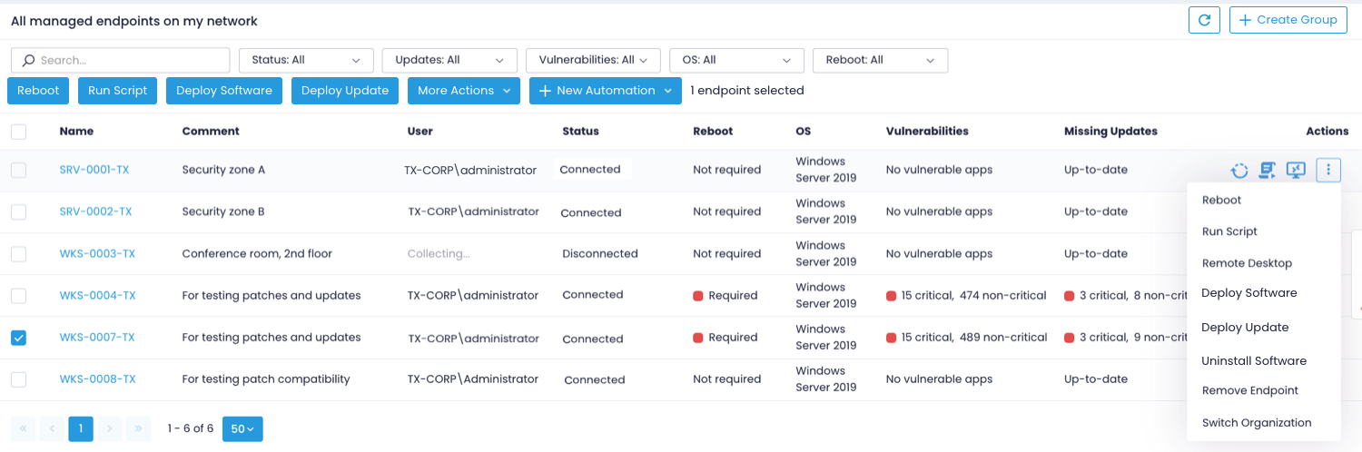Image resolution: width=1362 pixels, height=452 pixels.
Task: Go to previous page arrow
Action: (x=52, y=428)
